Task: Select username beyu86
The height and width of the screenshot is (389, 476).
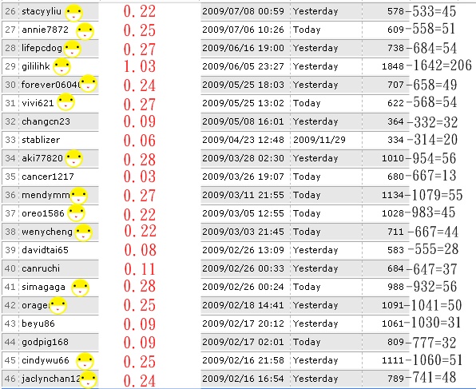Action: pyautogui.click(x=38, y=324)
